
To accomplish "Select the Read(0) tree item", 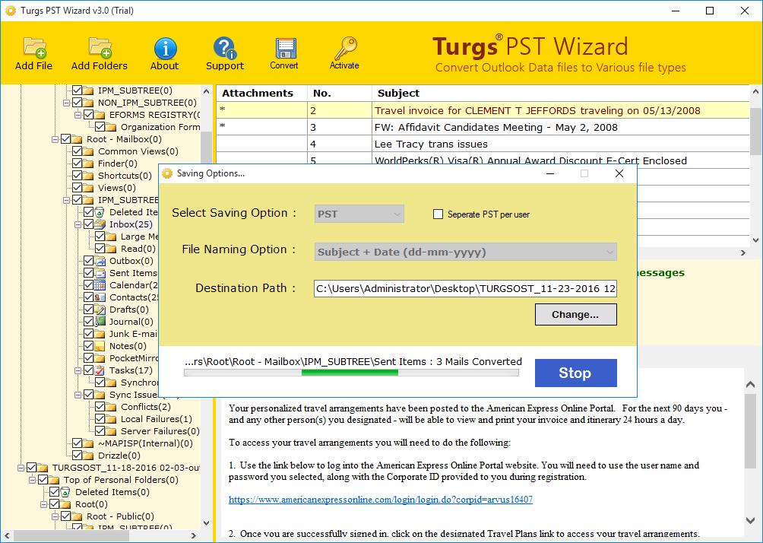I will coord(138,249).
